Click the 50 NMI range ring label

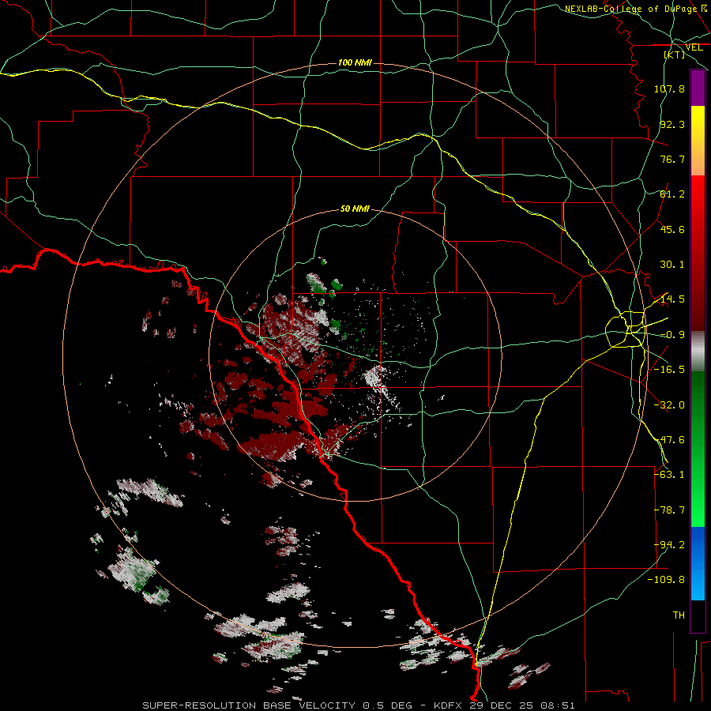355,209
